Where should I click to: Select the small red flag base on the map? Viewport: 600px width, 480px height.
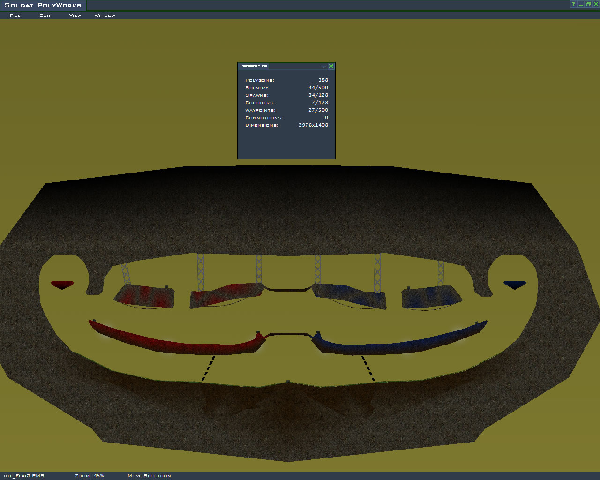pyautogui.click(x=62, y=285)
